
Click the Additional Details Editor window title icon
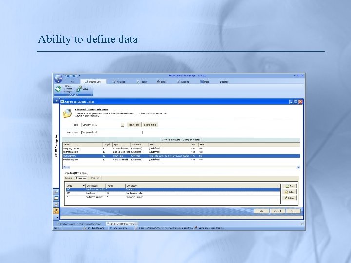(62, 102)
